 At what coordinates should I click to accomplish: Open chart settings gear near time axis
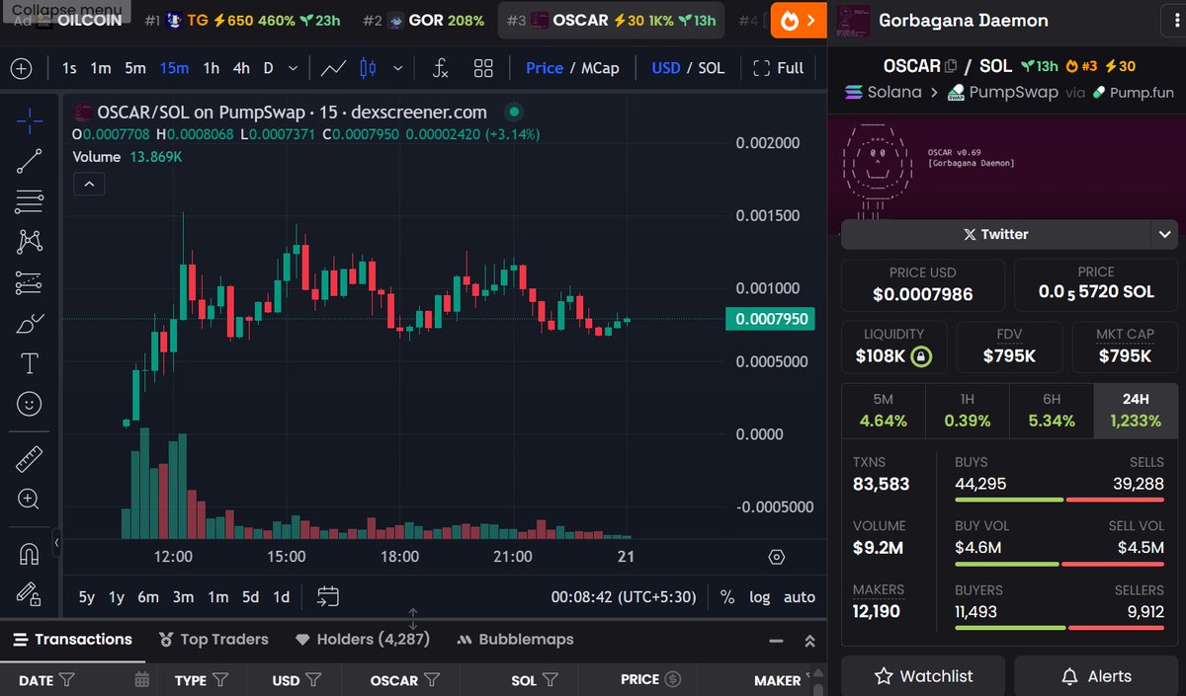pyautogui.click(x=776, y=557)
